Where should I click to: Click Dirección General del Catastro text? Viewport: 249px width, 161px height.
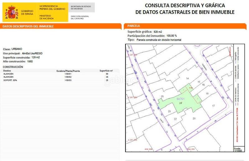pyautogui.click(x=80, y=17)
